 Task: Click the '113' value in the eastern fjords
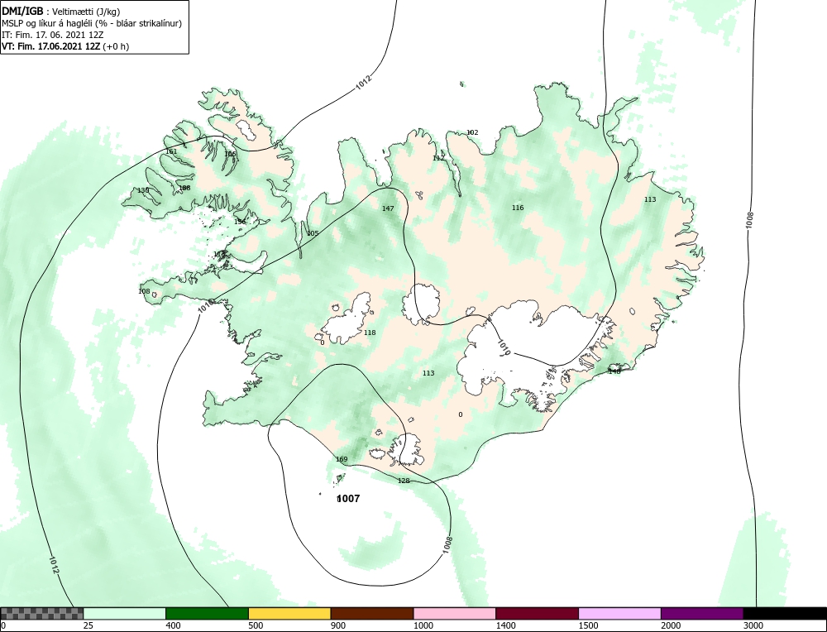pyautogui.click(x=650, y=199)
